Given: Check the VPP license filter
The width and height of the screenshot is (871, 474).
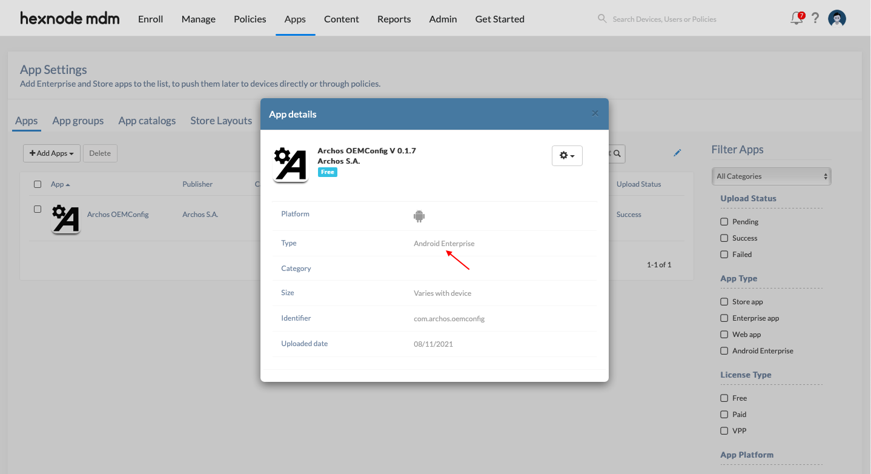Looking at the screenshot, I should coord(724,431).
